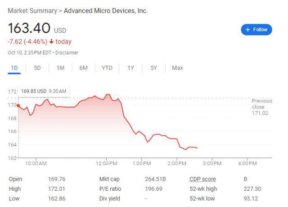Select the 1D time range tab
Screen dimensions: 288x207
click(x=14, y=68)
